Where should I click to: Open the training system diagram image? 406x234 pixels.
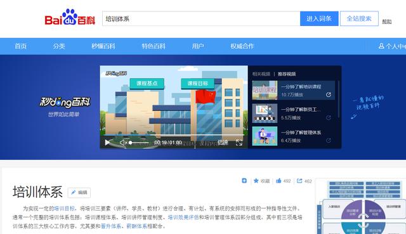point(360,206)
